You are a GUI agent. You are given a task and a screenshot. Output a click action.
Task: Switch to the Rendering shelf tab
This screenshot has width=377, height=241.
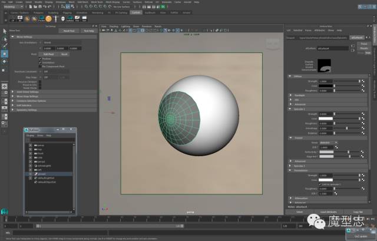[x=97, y=12]
